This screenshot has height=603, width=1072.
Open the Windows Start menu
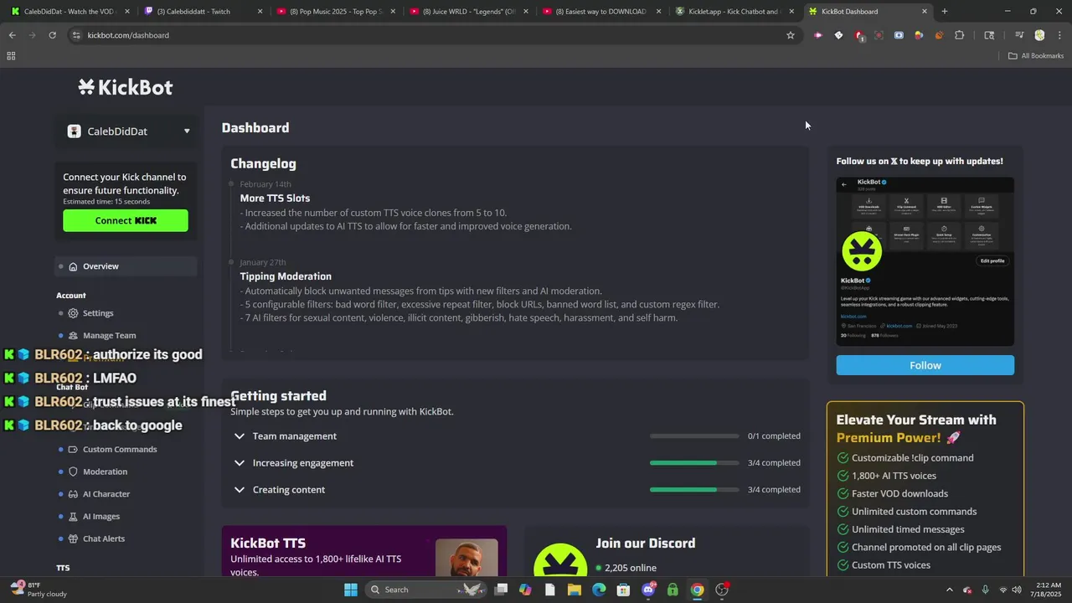pos(350,590)
